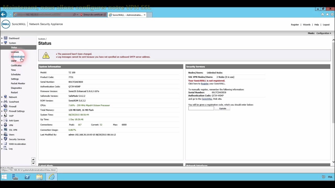The width and height of the screenshot is (335, 188).
Task: Click the VPN icon in navigation
Action: point(5,125)
